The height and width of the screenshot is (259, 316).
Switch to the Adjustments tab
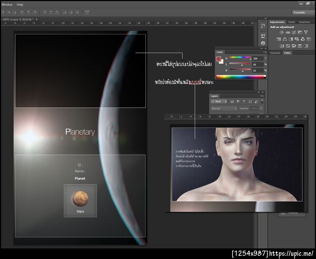coord(277,22)
